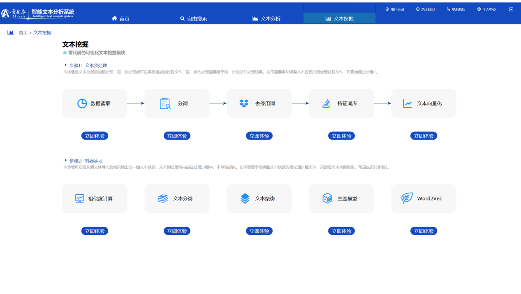Click the Word2Vec leaf icon
Viewport: 521px width, 294px height.
click(x=407, y=198)
